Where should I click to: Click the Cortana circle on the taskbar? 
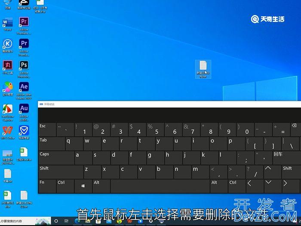click(56, 221)
